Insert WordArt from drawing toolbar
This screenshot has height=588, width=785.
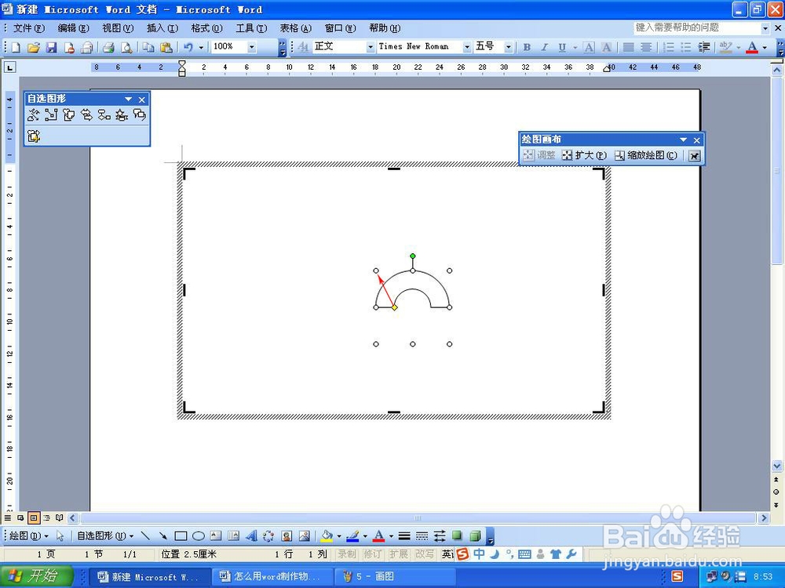[x=251, y=536]
